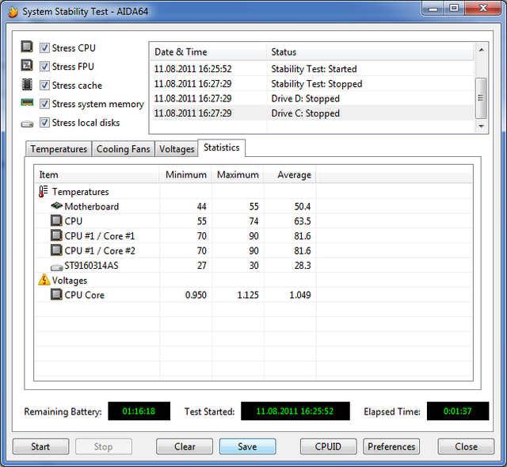Switch to the Temperatures tab
The height and width of the screenshot is (467, 507).
(x=59, y=149)
